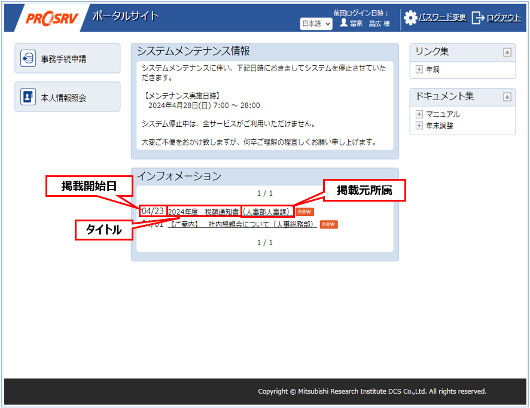The width and height of the screenshot is (530, 408).
Task: Click the ドキュメント集 panel title
Action: click(x=444, y=96)
